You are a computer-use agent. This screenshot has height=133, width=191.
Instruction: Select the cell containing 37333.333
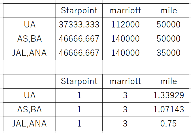[79, 25]
